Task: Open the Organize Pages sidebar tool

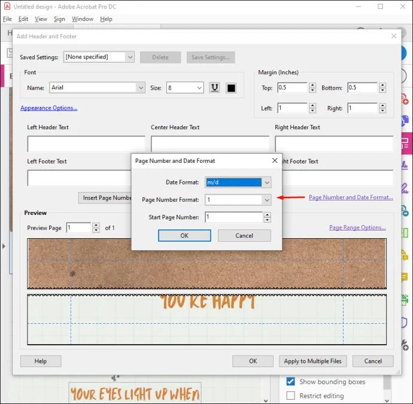Action: click(x=405, y=233)
